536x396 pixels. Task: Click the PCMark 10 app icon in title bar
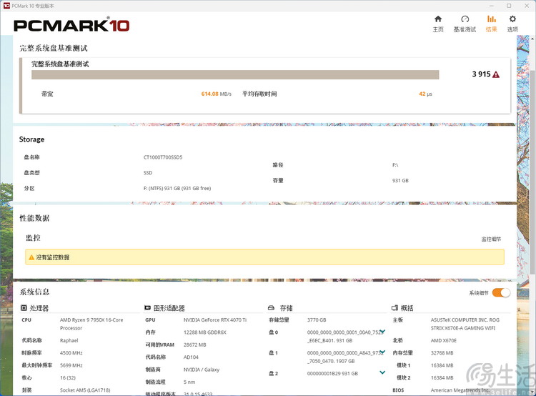pyautogui.click(x=6, y=6)
